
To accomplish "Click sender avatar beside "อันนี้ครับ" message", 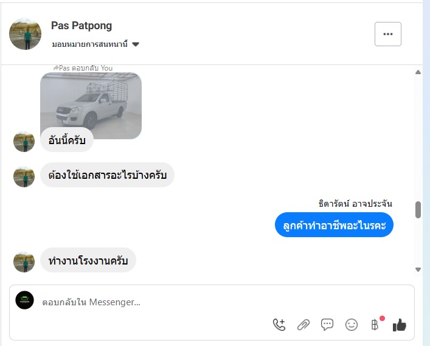I will [24, 141].
